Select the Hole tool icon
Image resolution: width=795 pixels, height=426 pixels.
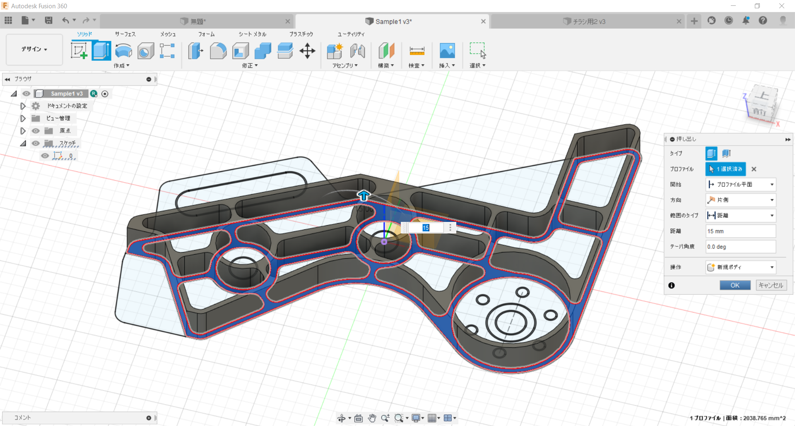tap(145, 51)
